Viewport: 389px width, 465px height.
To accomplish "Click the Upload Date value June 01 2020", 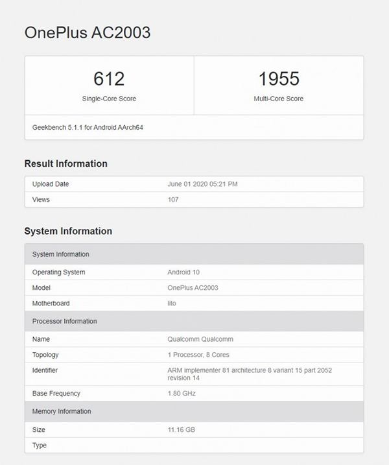I will [202, 184].
